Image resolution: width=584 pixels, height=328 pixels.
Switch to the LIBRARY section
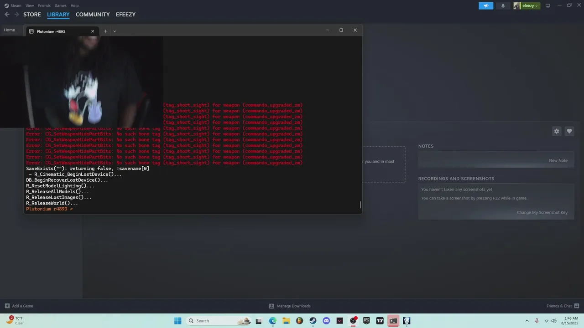58,15
